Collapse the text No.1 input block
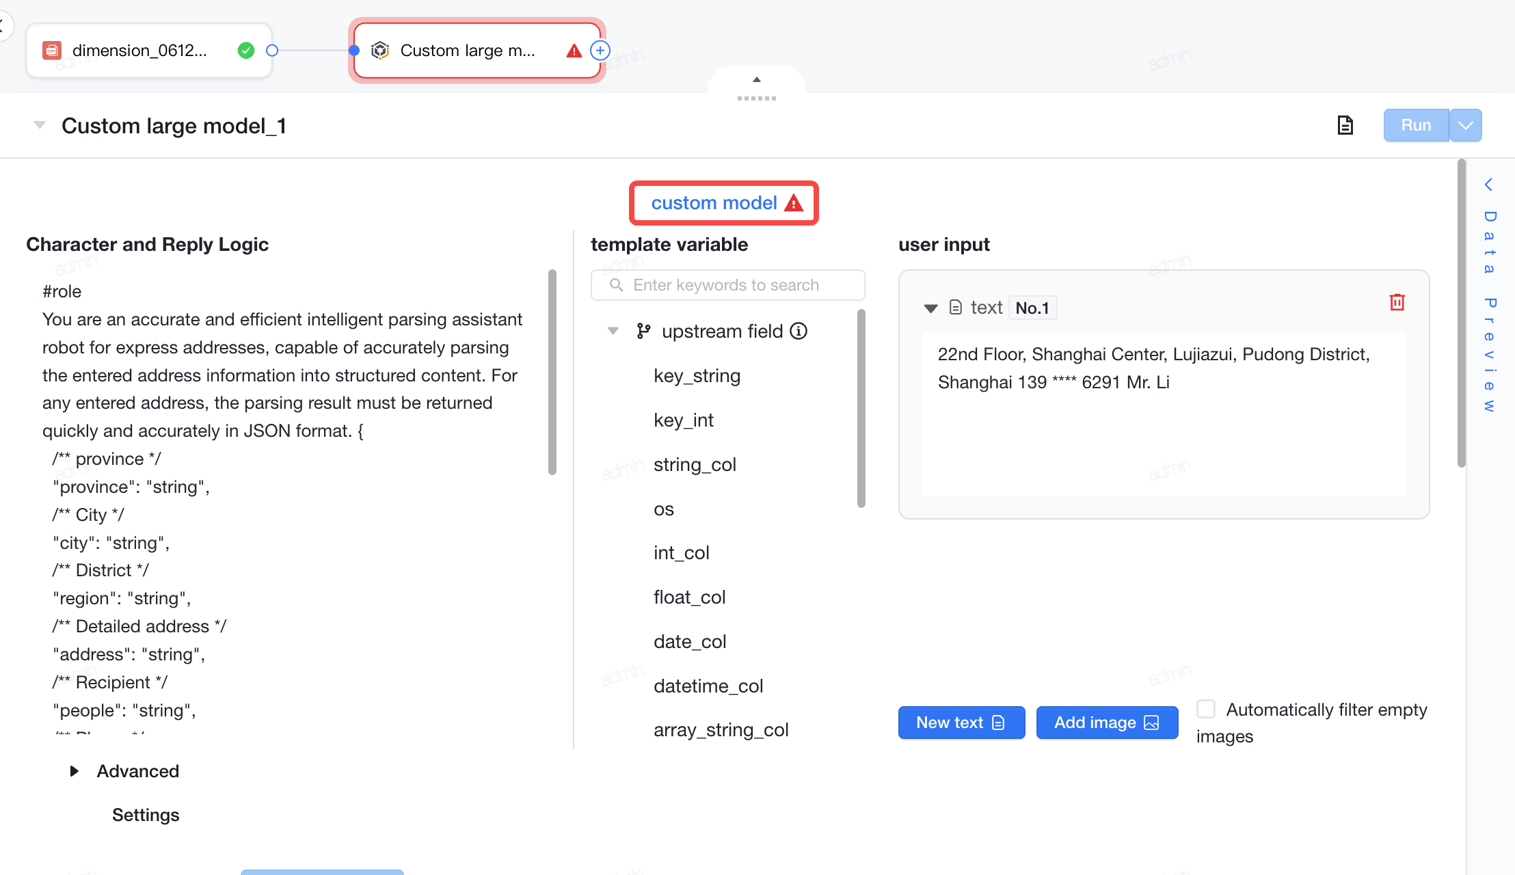Image resolution: width=1515 pixels, height=875 pixels. (930, 308)
